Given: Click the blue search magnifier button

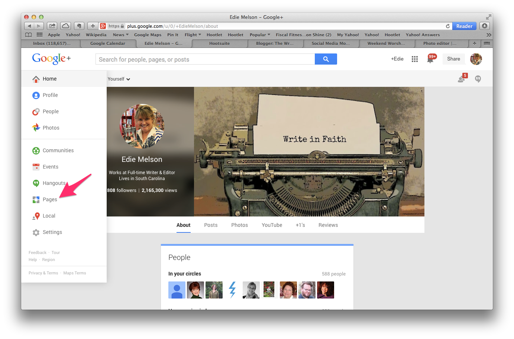Looking at the screenshot, I should click(326, 59).
